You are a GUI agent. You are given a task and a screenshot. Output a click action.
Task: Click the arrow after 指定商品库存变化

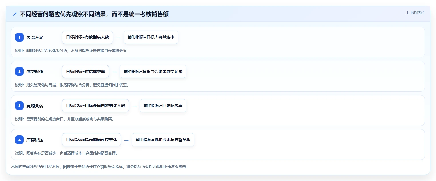click(126, 140)
